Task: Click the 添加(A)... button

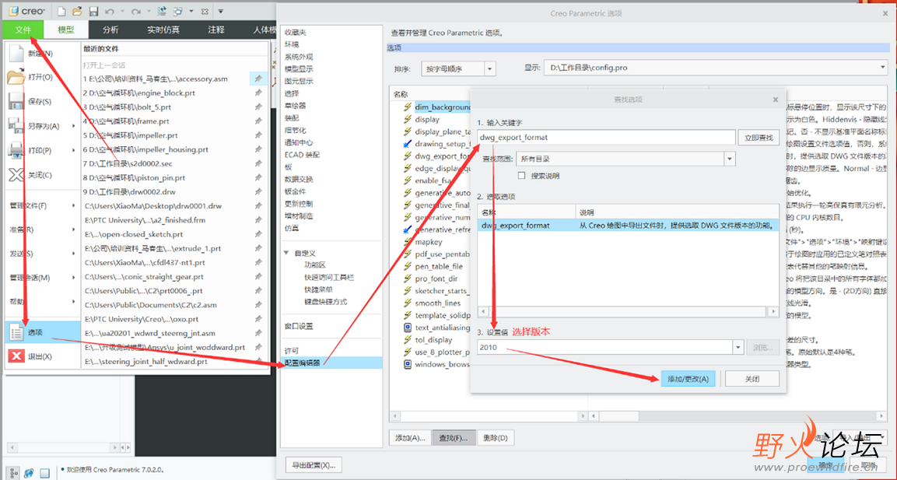Action: point(410,438)
